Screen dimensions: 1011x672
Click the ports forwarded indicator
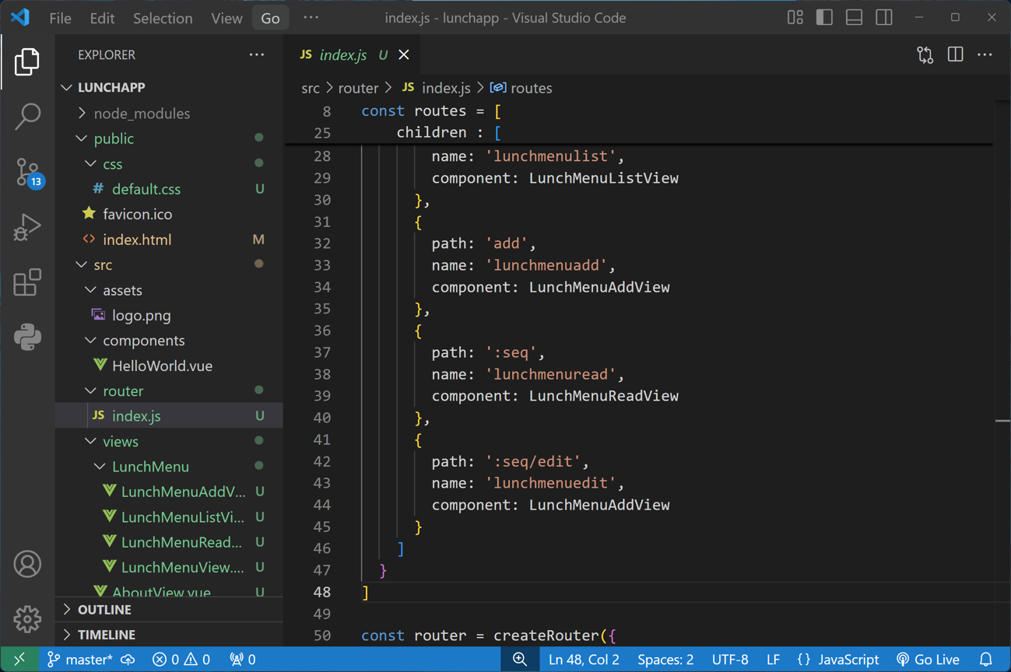point(243,660)
